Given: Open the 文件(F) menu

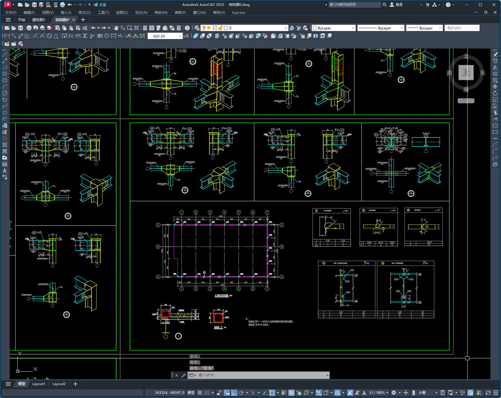Looking at the screenshot, I should click(11, 13).
